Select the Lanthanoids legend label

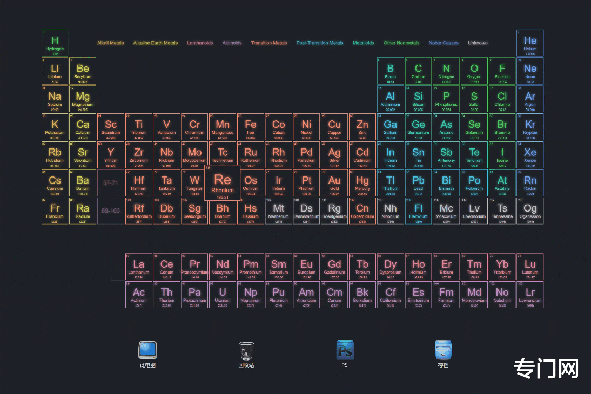click(200, 43)
